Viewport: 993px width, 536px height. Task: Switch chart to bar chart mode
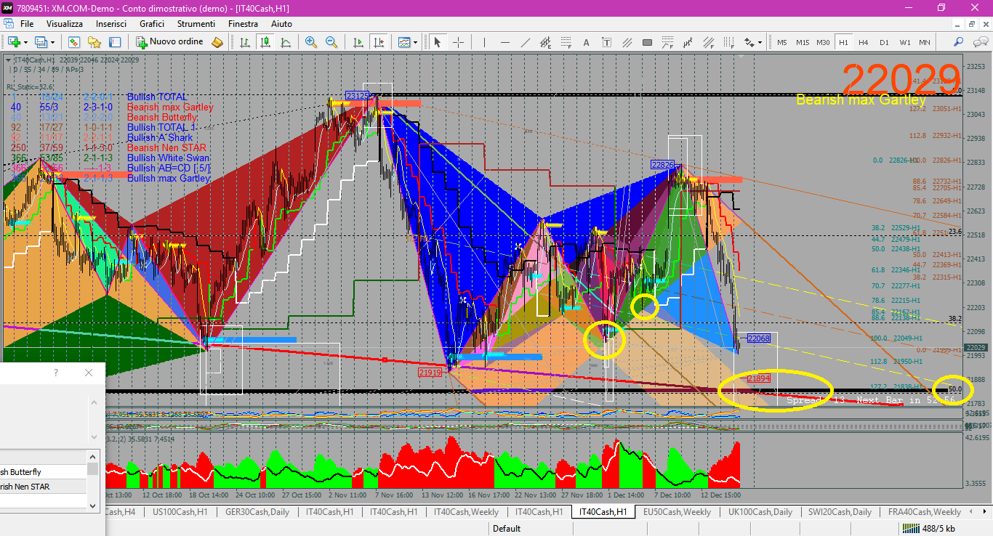click(x=244, y=42)
